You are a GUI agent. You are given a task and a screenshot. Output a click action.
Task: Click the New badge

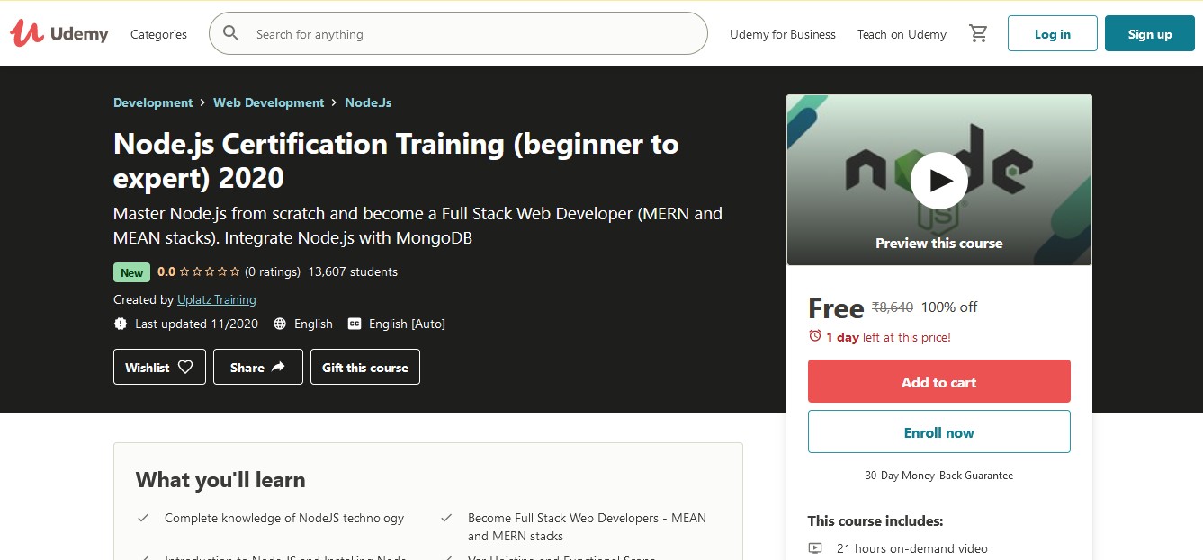point(131,272)
